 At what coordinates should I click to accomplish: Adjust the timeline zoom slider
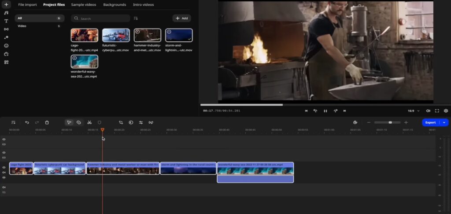click(390, 122)
